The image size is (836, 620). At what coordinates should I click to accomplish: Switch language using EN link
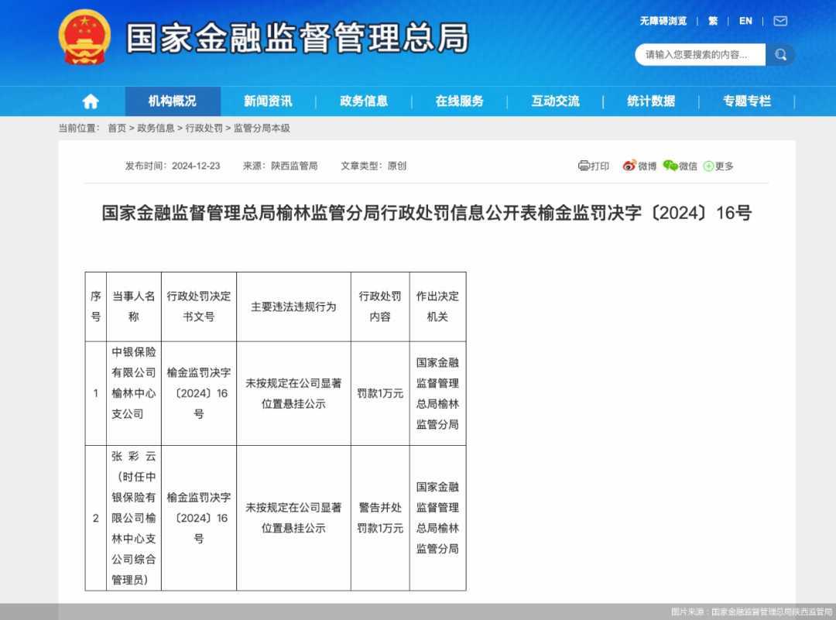745,21
